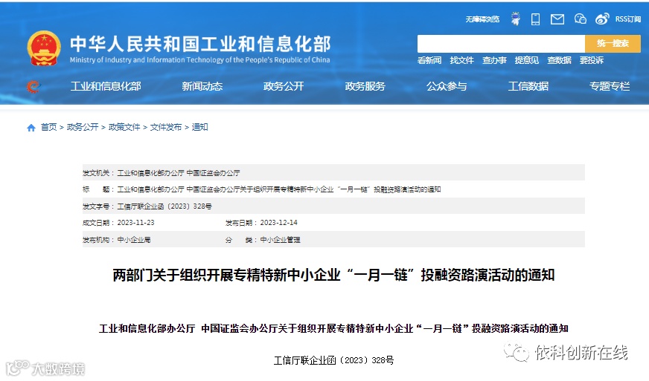
Task: Click the 发布日期 2023-12-14 value
Action: (278, 223)
